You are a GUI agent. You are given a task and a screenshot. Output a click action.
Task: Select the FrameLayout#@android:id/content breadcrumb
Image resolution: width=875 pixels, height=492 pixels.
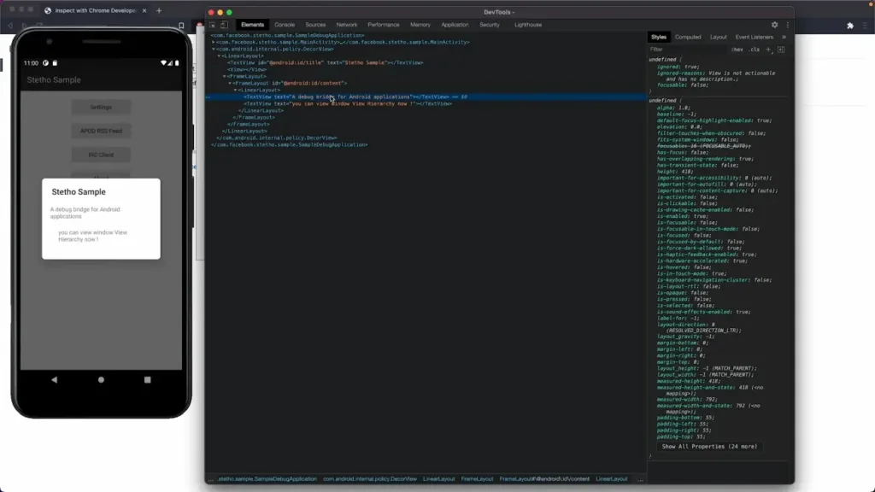[544, 478]
